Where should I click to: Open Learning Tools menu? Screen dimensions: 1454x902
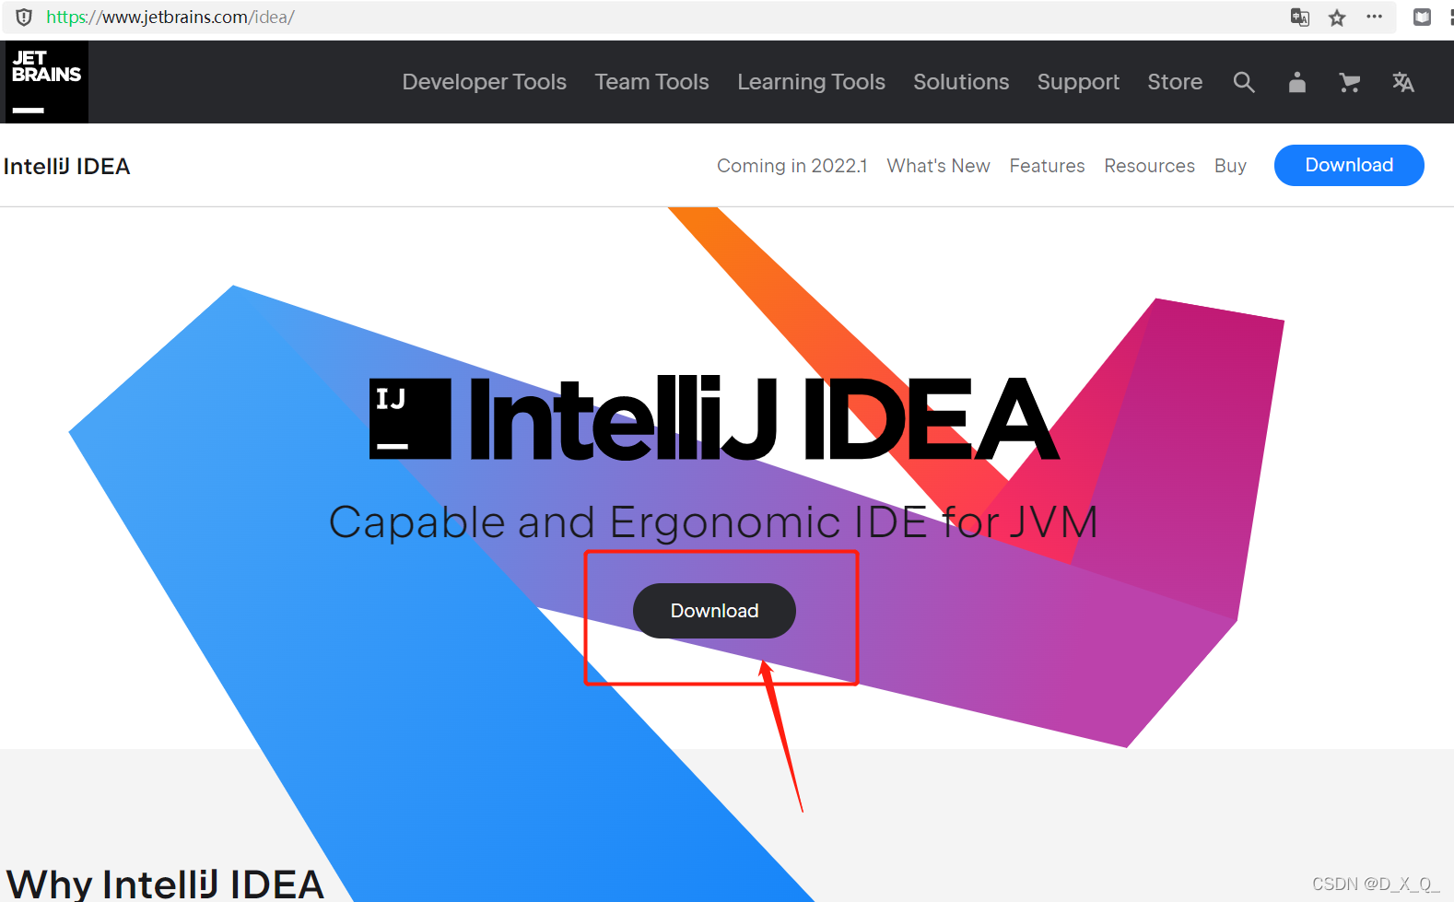(x=812, y=82)
